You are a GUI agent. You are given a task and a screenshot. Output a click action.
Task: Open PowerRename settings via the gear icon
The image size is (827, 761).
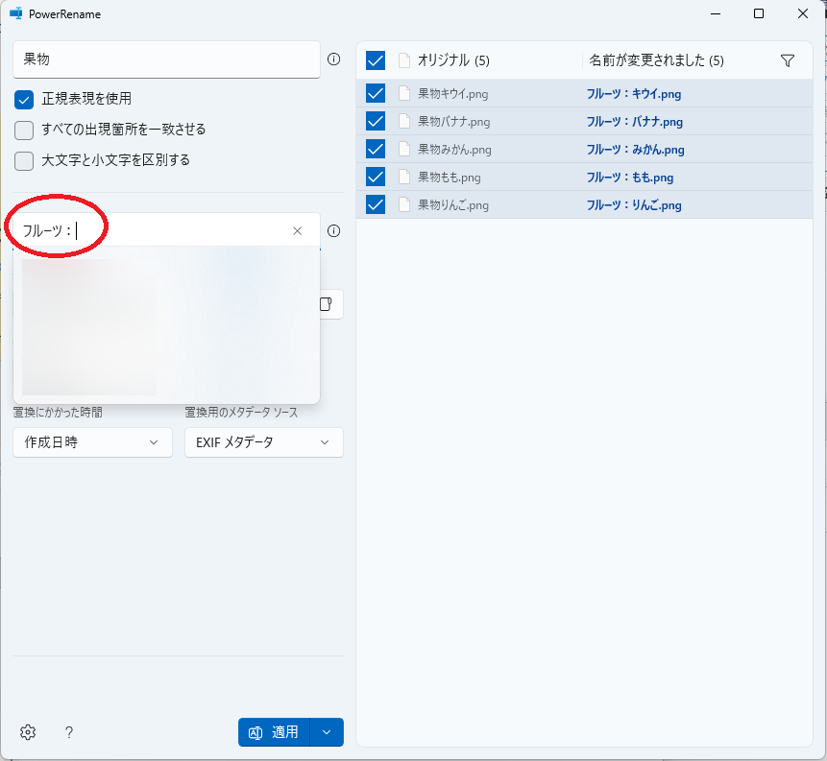(x=28, y=732)
